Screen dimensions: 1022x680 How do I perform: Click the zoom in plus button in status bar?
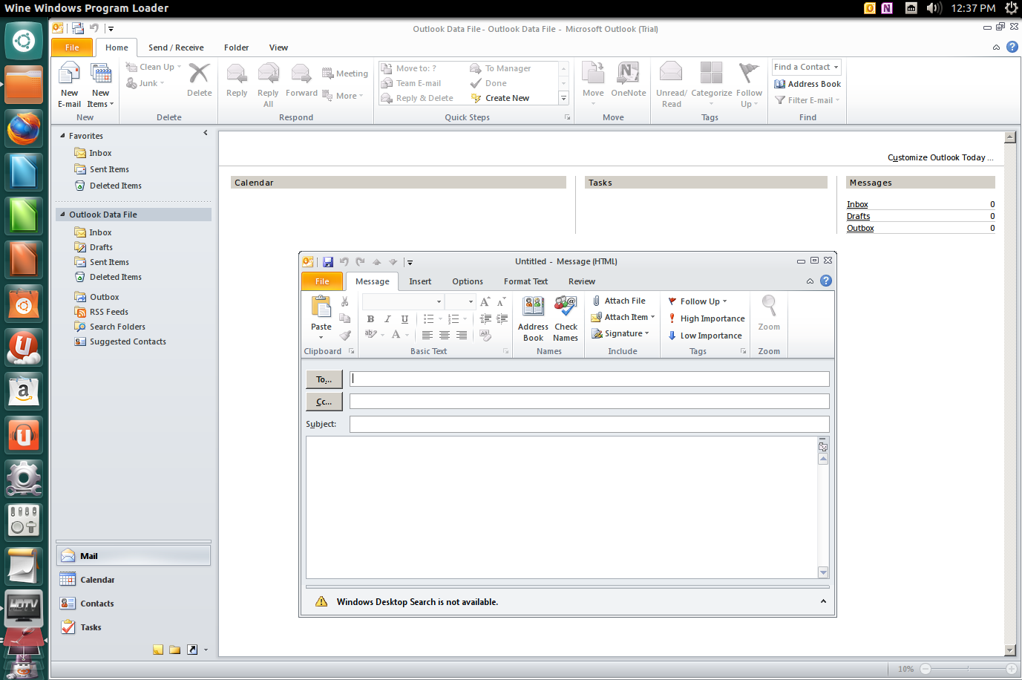pyautogui.click(x=1012, y=669)
